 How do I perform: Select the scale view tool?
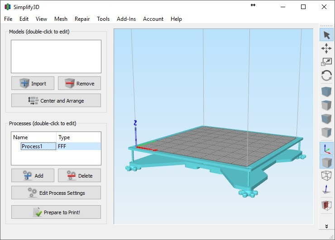tap(326, 61)
